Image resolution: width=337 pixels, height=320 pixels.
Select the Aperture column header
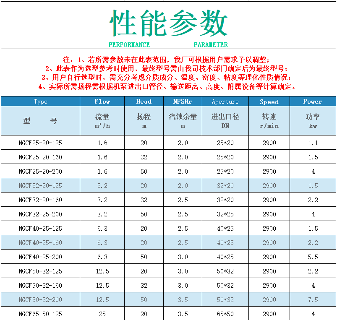(x=225, y=101)
